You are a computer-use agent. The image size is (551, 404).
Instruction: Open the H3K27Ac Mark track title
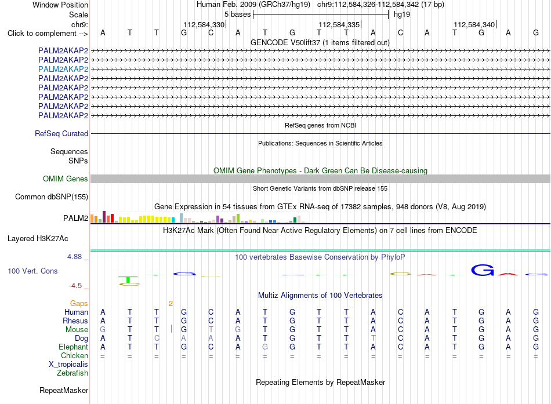pyautogui.click(x=320, y=231)
